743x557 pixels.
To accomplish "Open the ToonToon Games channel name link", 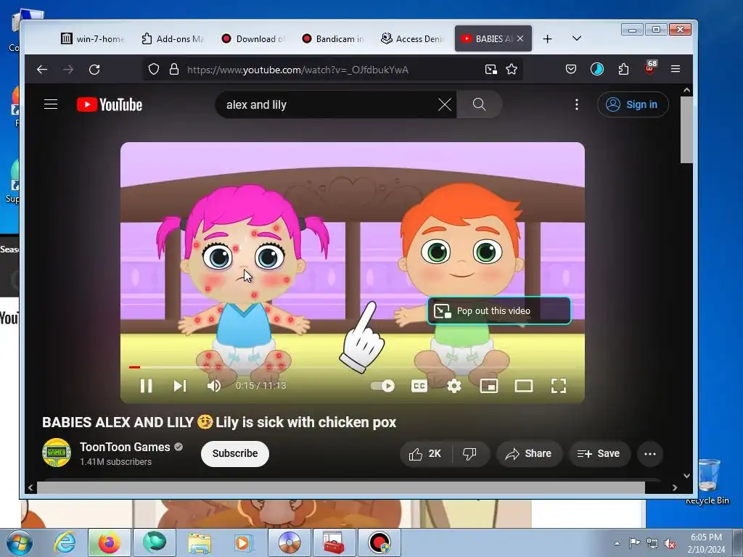I will [x=125, y=447].
